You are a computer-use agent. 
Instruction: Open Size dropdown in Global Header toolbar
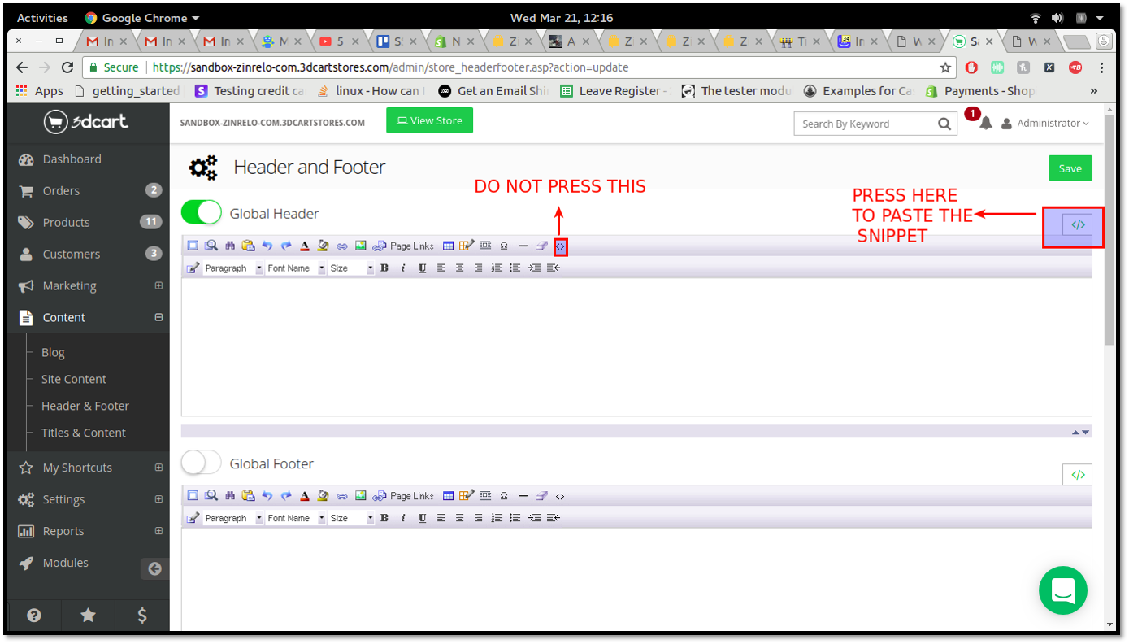351,268
